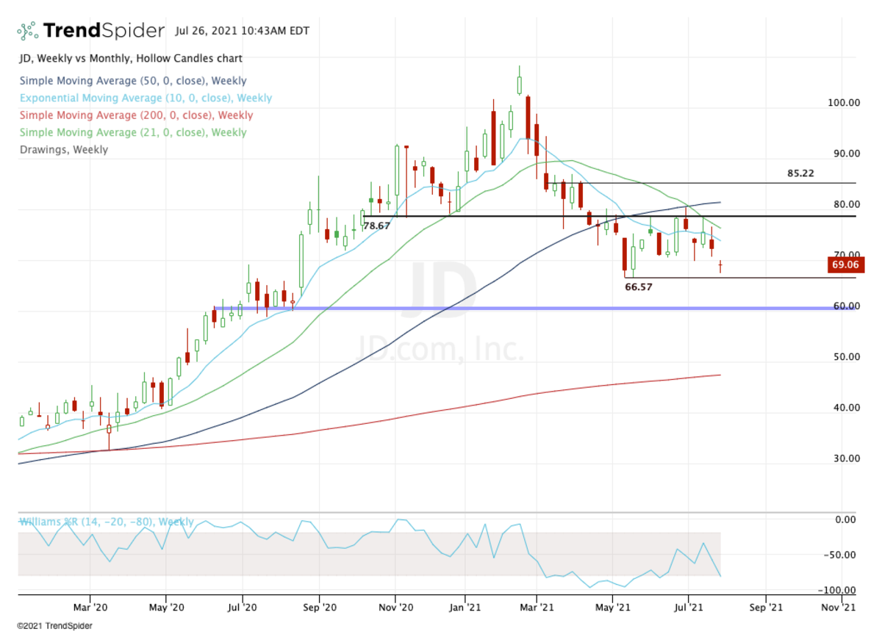Screen dimensions: 882x634
Task: Click the JD Weekly vs Monthly chart title
Action: (x=130, y=59)
